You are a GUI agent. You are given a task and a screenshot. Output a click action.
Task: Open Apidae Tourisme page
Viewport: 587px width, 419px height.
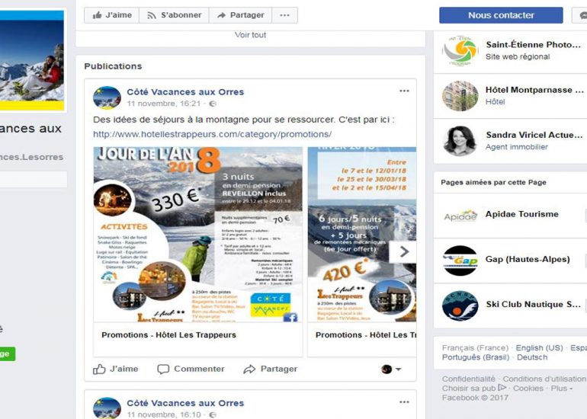point(522,214)
